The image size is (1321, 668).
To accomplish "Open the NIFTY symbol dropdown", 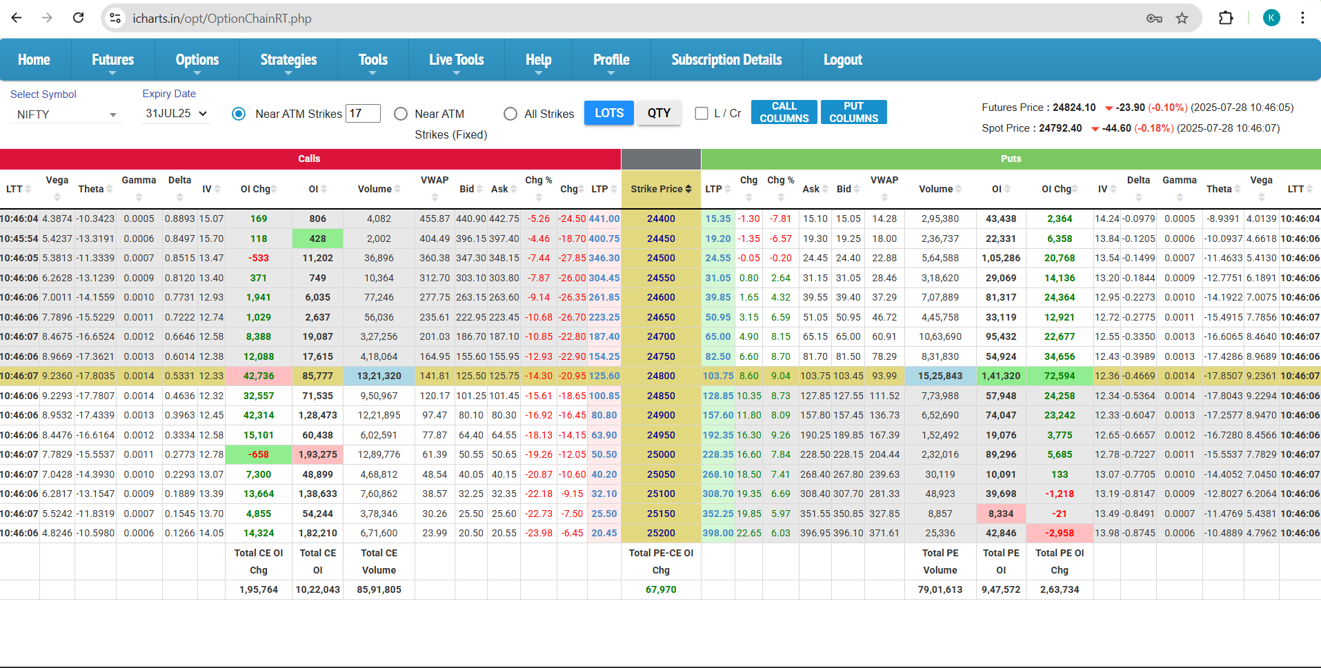I will tap(66, 114).
